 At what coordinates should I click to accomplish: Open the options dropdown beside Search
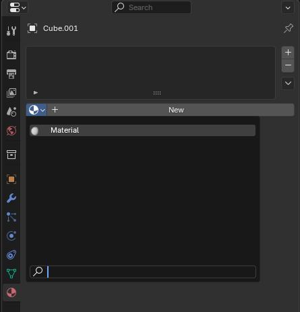[x=288, y=8]
